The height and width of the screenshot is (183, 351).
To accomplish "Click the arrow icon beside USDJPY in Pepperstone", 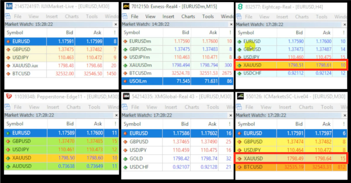I will click(8, 150).
